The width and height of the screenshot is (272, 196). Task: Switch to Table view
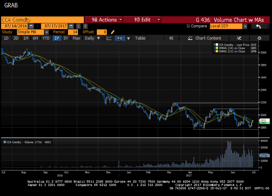(140, 38)
